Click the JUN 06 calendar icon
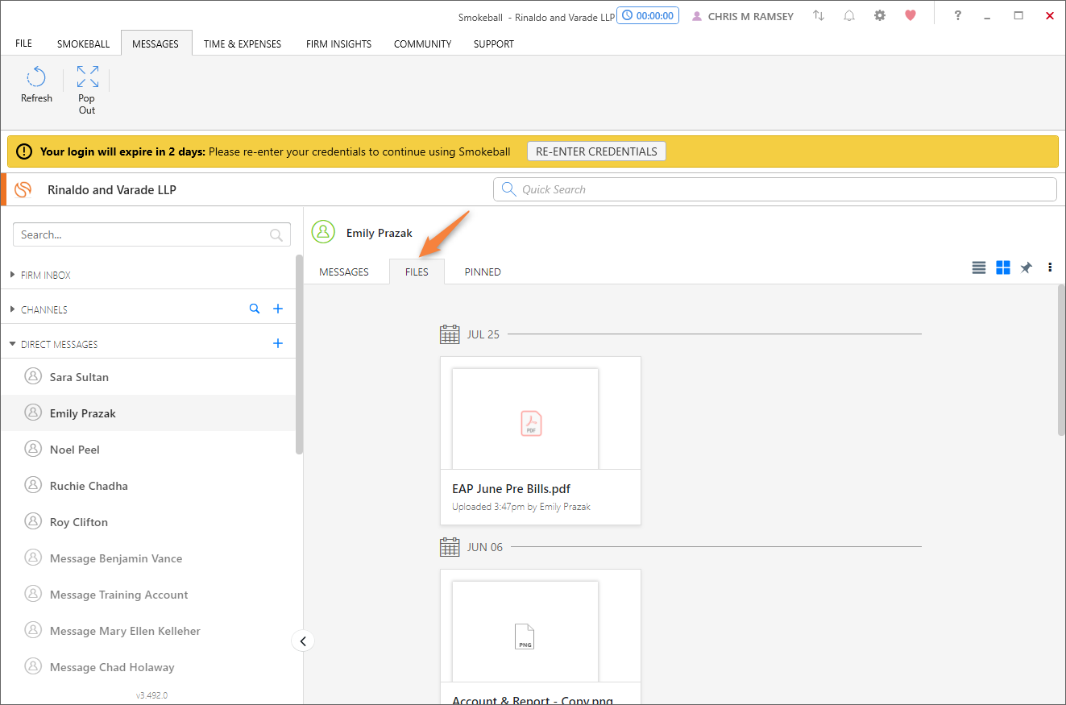 pyautogui.click(x=450, y=547)
